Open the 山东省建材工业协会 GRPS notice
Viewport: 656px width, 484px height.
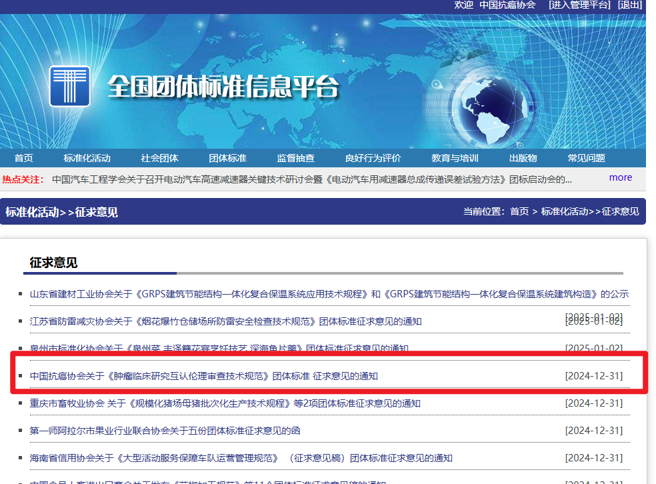pyautogui.click(x=329, y=294)
